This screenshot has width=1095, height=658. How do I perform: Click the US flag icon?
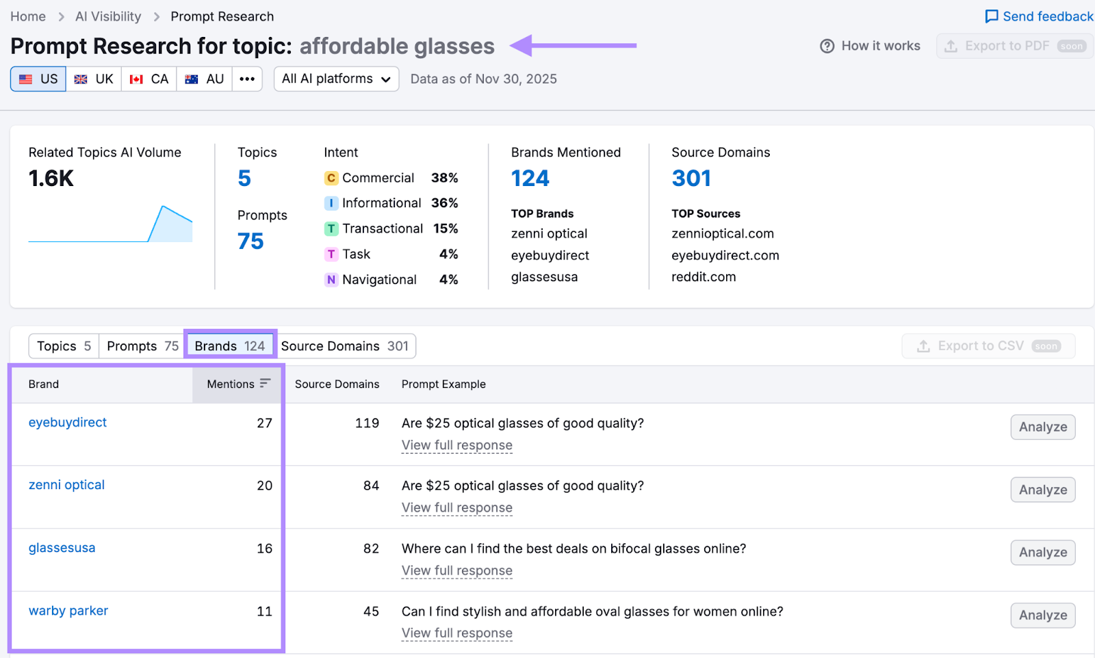pos(26,79)
